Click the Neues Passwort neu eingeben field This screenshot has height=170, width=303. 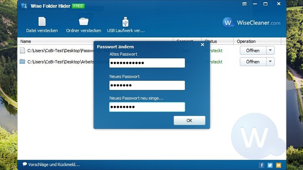pos(147,107)
